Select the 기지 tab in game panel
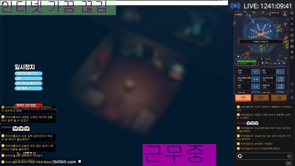This screenshot has width=295, height=166. [243, 98]
